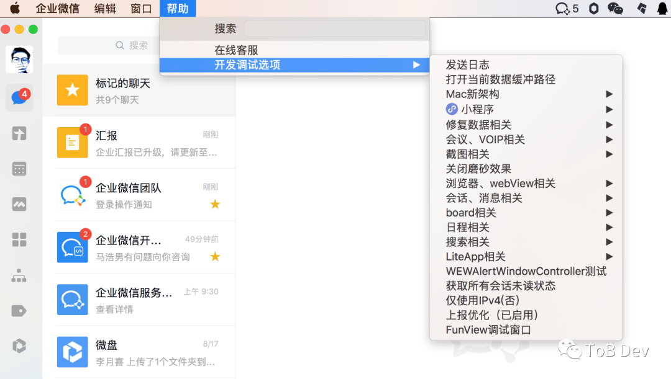Click the QQ penguin icon in menu bar

tap(662, 8)
